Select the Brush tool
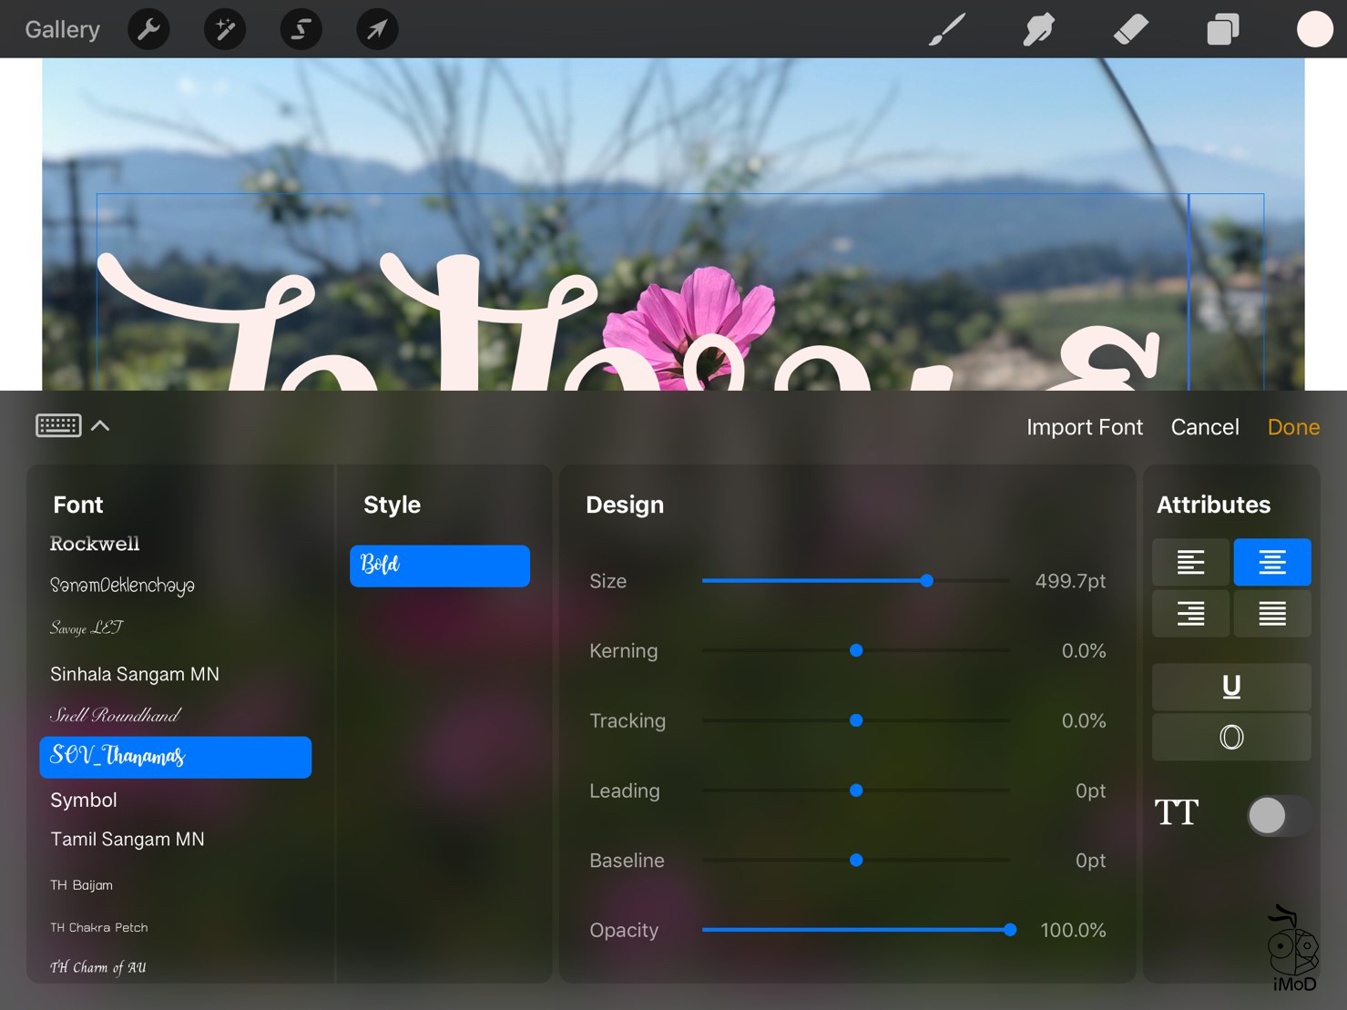The image size is (1347, 1010). pos(946,28)
